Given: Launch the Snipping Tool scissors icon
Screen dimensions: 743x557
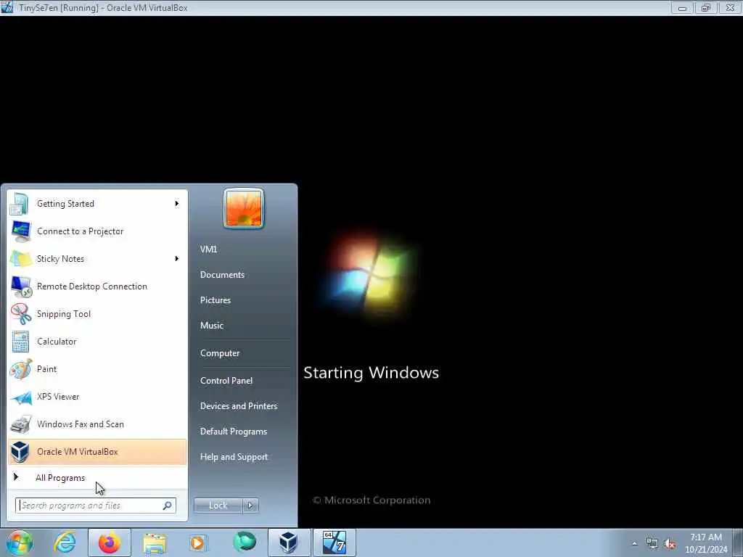Looking at the screenshot, I should click(21, 314).
